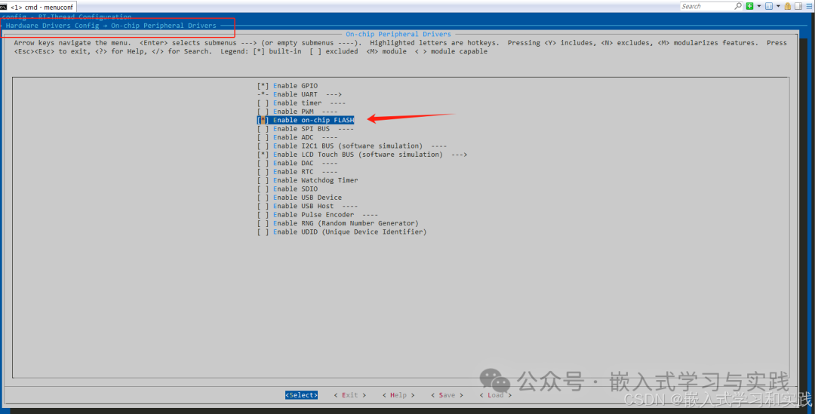
Task: Toggle Enable on-chip FLASH option
Action: (x=312, y=120)
